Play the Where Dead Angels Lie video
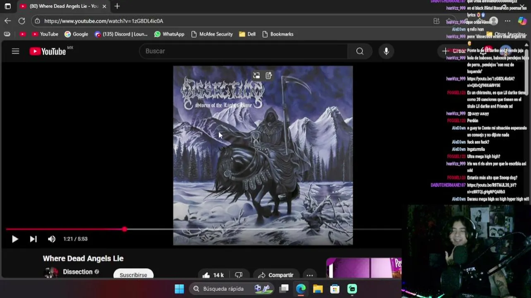The width and height of the screenshot is (531, 298). click(x=15, y=239)
